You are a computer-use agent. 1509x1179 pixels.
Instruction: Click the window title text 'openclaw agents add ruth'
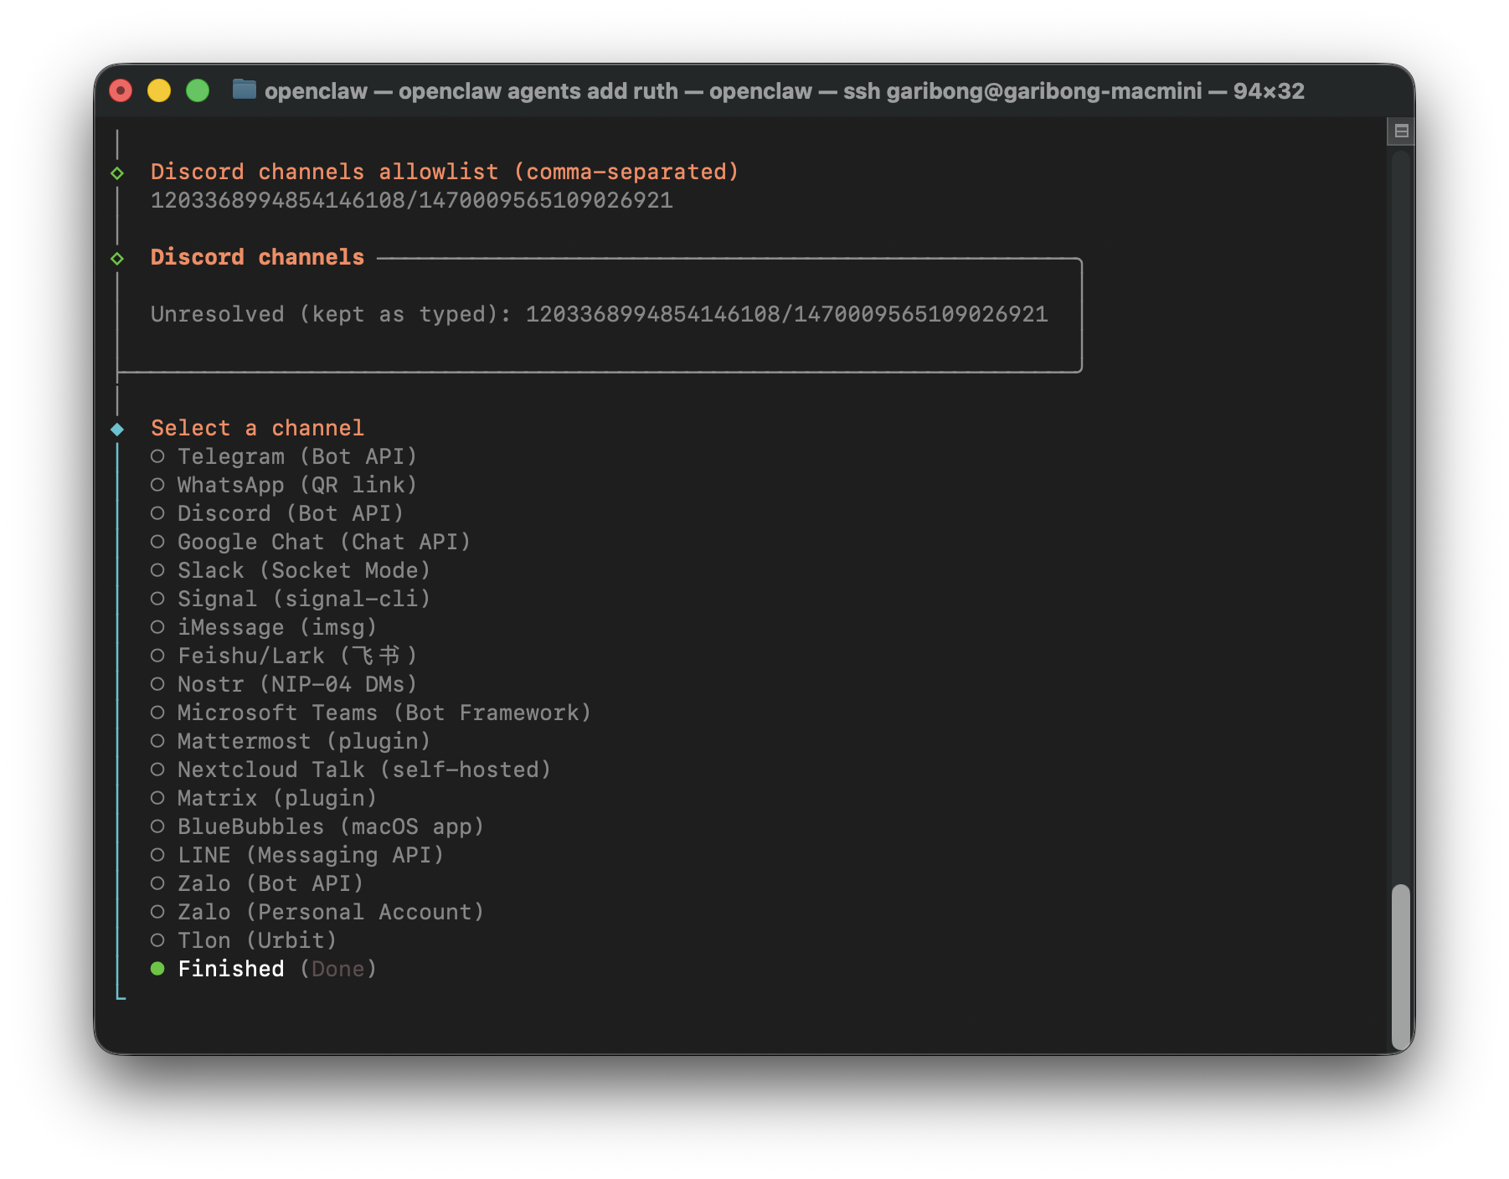(x=538, y=90)
